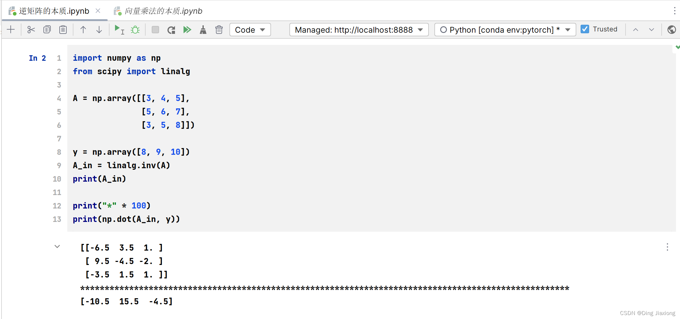Image resolution: width=680 pixels, height=319 pixels.
Task: Run all cells
Action: [x=187, y=30]
